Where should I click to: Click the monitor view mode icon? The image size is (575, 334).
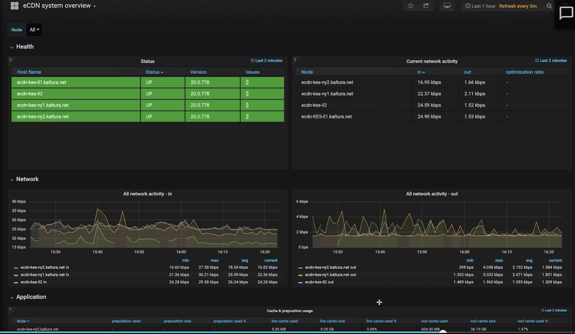point(447,6)
